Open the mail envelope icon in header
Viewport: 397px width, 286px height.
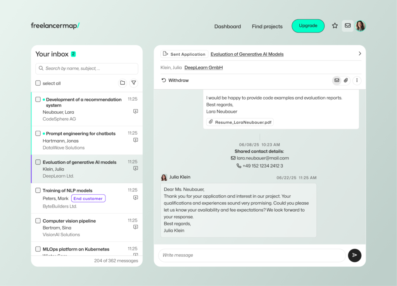coord(348,26)
